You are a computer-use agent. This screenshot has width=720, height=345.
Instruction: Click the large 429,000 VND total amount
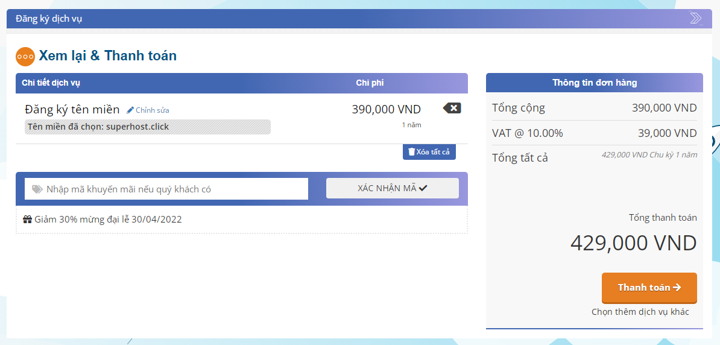(x=633, y=243)
